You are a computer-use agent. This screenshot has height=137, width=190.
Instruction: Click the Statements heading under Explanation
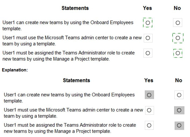point(76,80)
